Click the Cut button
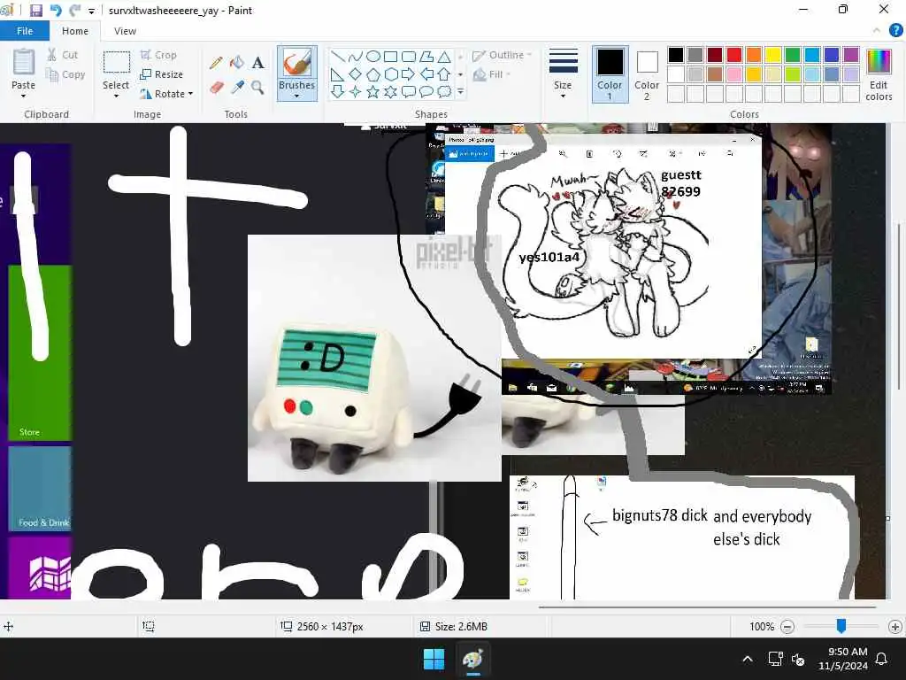The image size is (906, 680). coord(63,55)
